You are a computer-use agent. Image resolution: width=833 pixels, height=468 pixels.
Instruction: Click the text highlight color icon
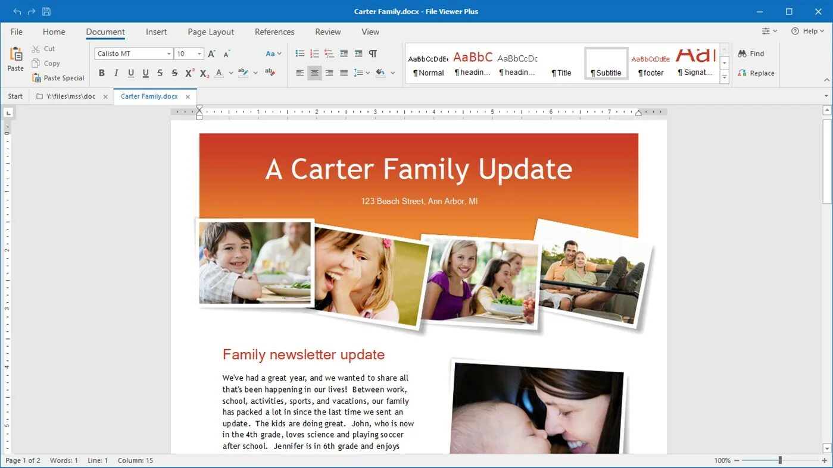coord(243,73)
